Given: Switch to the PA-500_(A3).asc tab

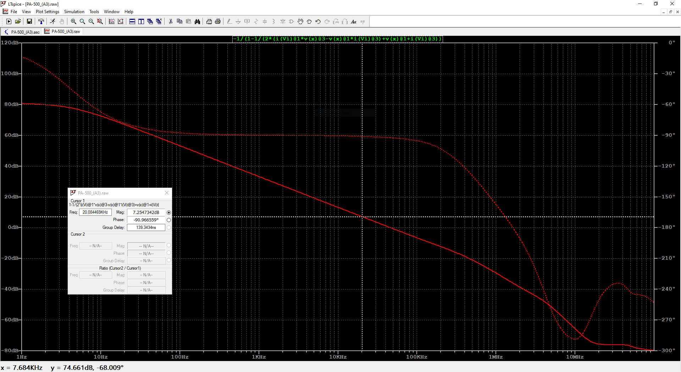Looking at the screenshot, I should [x=22, y=32].
